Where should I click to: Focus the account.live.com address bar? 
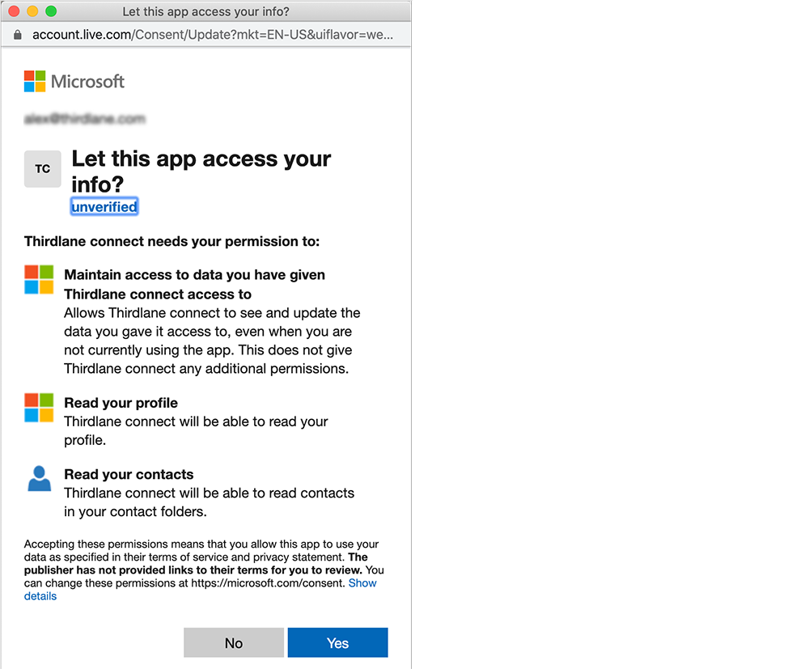tap(212, 35)
